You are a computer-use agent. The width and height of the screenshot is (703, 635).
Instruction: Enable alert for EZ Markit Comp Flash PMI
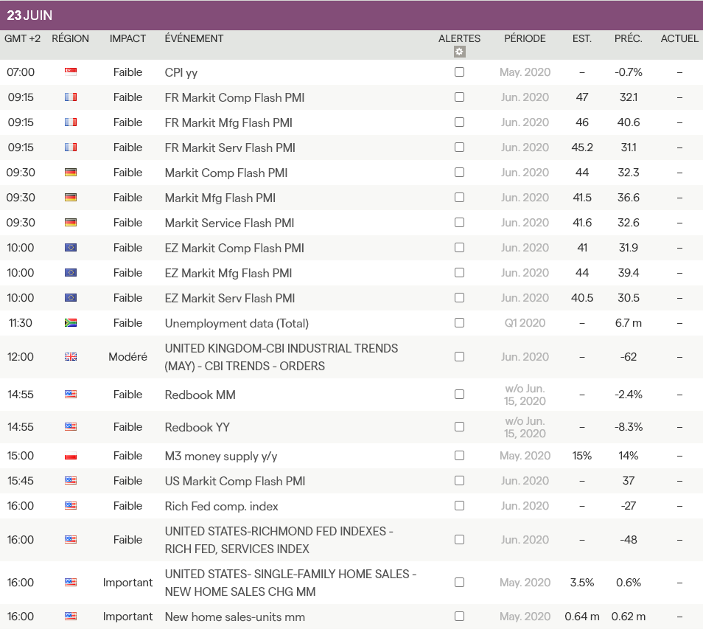[459, 248]
